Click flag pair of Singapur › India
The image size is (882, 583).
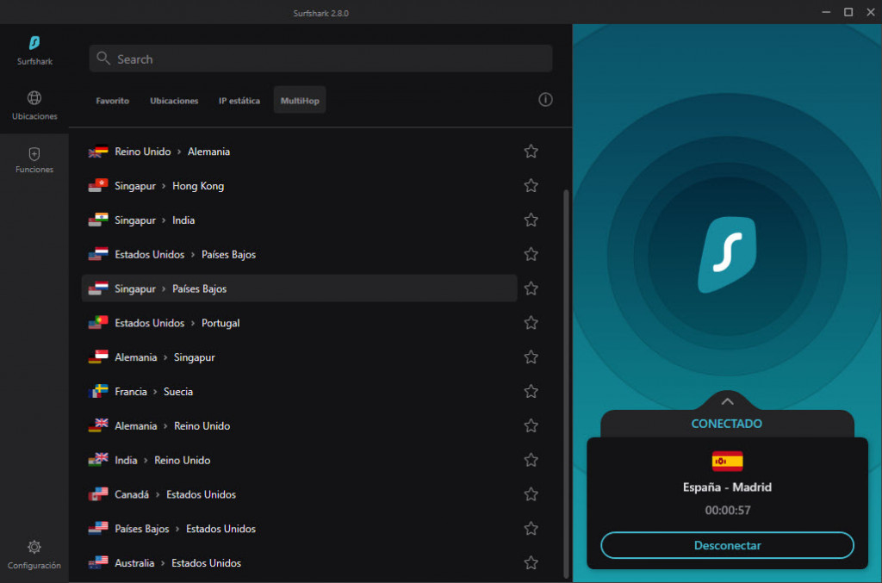pos(98,220)
